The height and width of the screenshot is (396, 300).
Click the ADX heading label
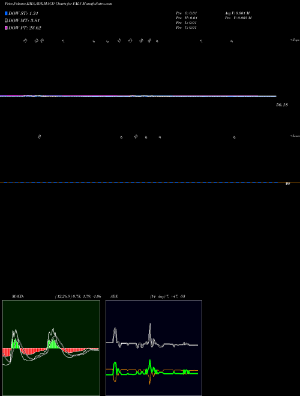click(114, 296)
